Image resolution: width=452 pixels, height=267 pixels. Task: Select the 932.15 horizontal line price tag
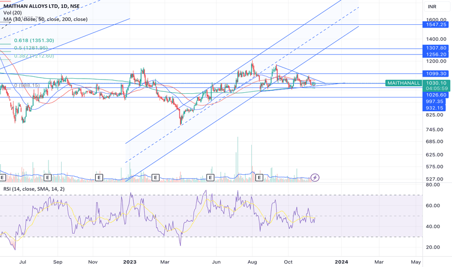(435, 108)
